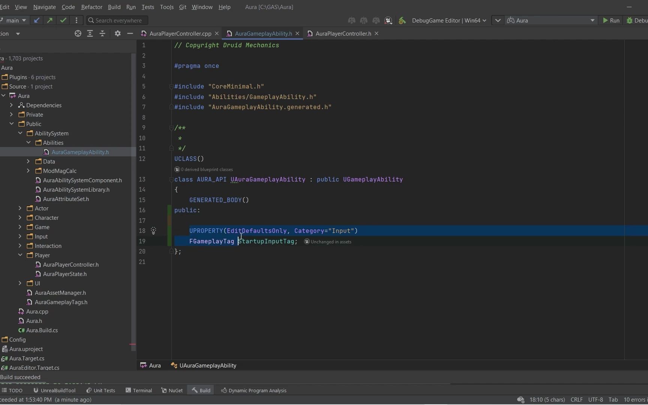Click the locate file crosshair icon
Screen dimensions: 648x405
click(78, 34)
